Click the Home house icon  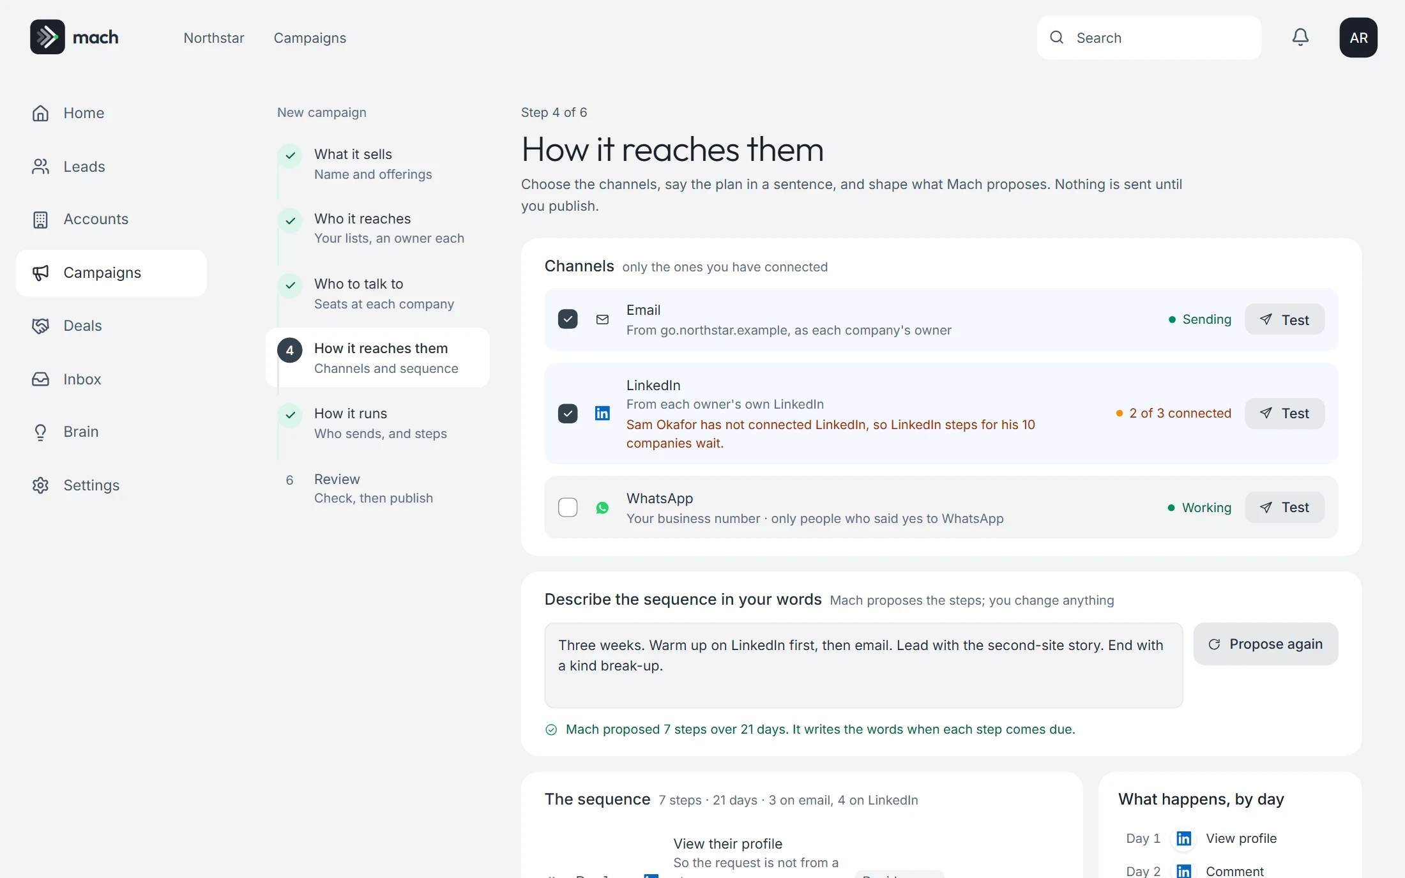[40, 113]
